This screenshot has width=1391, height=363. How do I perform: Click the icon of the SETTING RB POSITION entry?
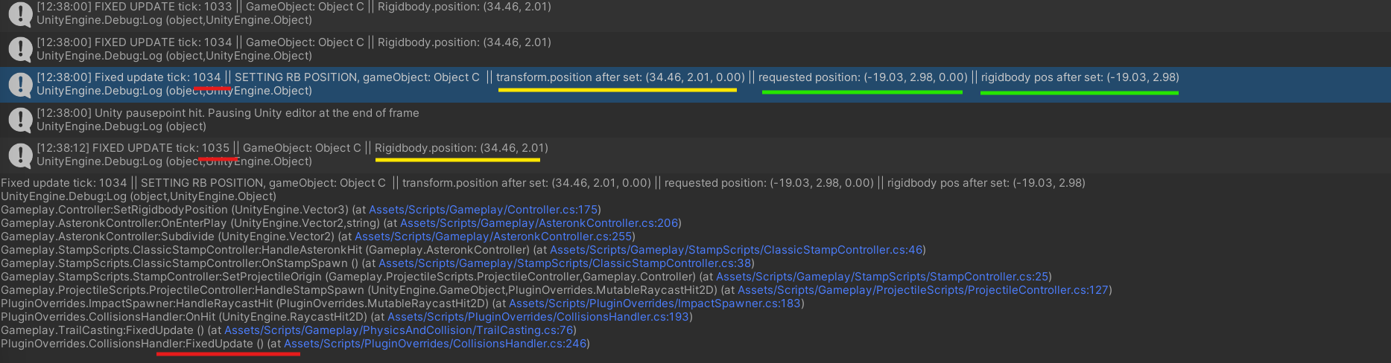[20, 84]
